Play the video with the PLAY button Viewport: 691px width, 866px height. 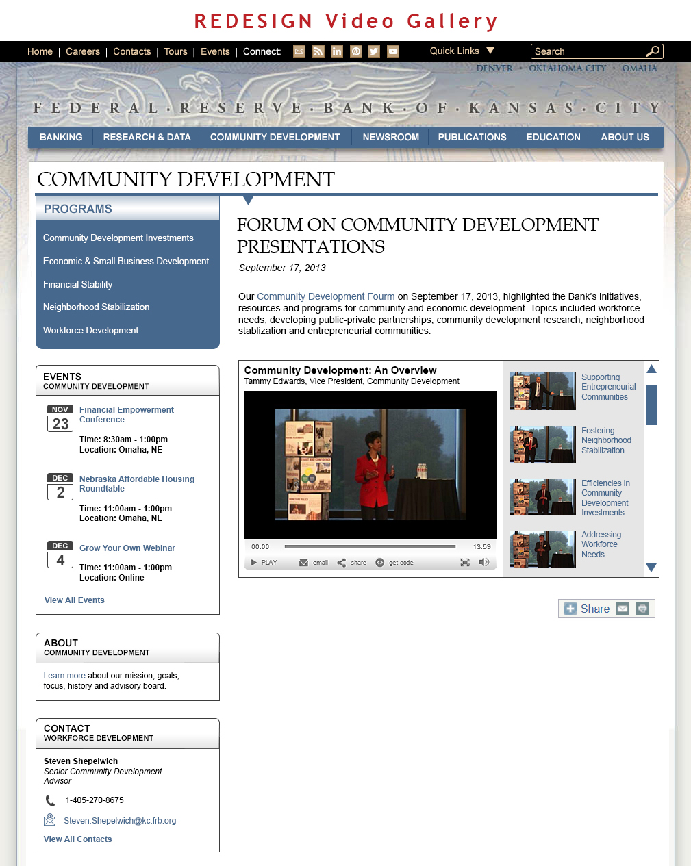264,563
